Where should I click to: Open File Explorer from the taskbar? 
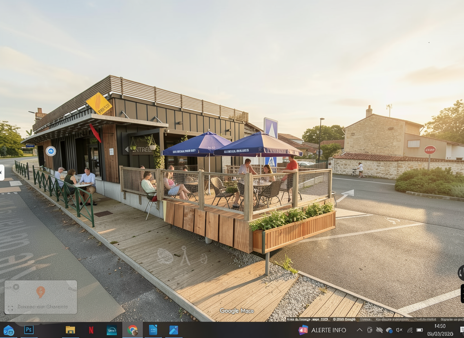(70, 330)
